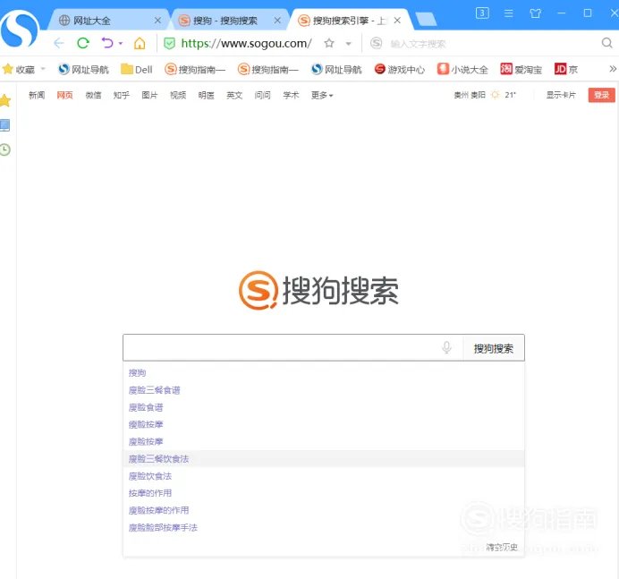Expand the 更多 dropdown
Viewport: 619px width, 579px height.
click(x=322, y=95)
